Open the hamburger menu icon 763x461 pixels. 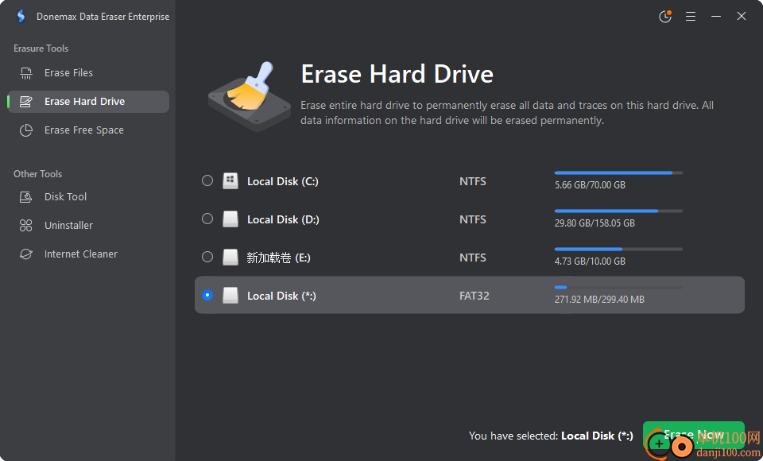[x=691, y=16]
